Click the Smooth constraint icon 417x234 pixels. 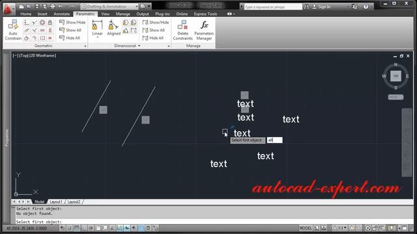click(35, 38)
